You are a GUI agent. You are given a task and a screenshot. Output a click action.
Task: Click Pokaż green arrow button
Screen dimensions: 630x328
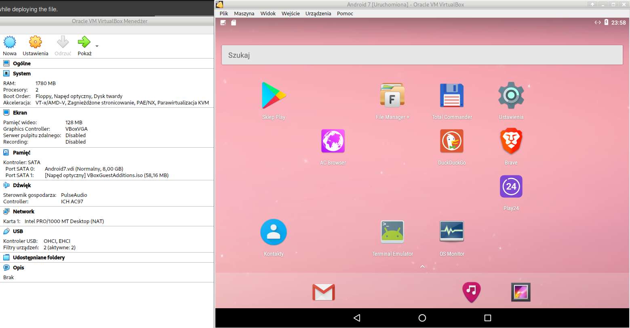(x=84, y=46)
